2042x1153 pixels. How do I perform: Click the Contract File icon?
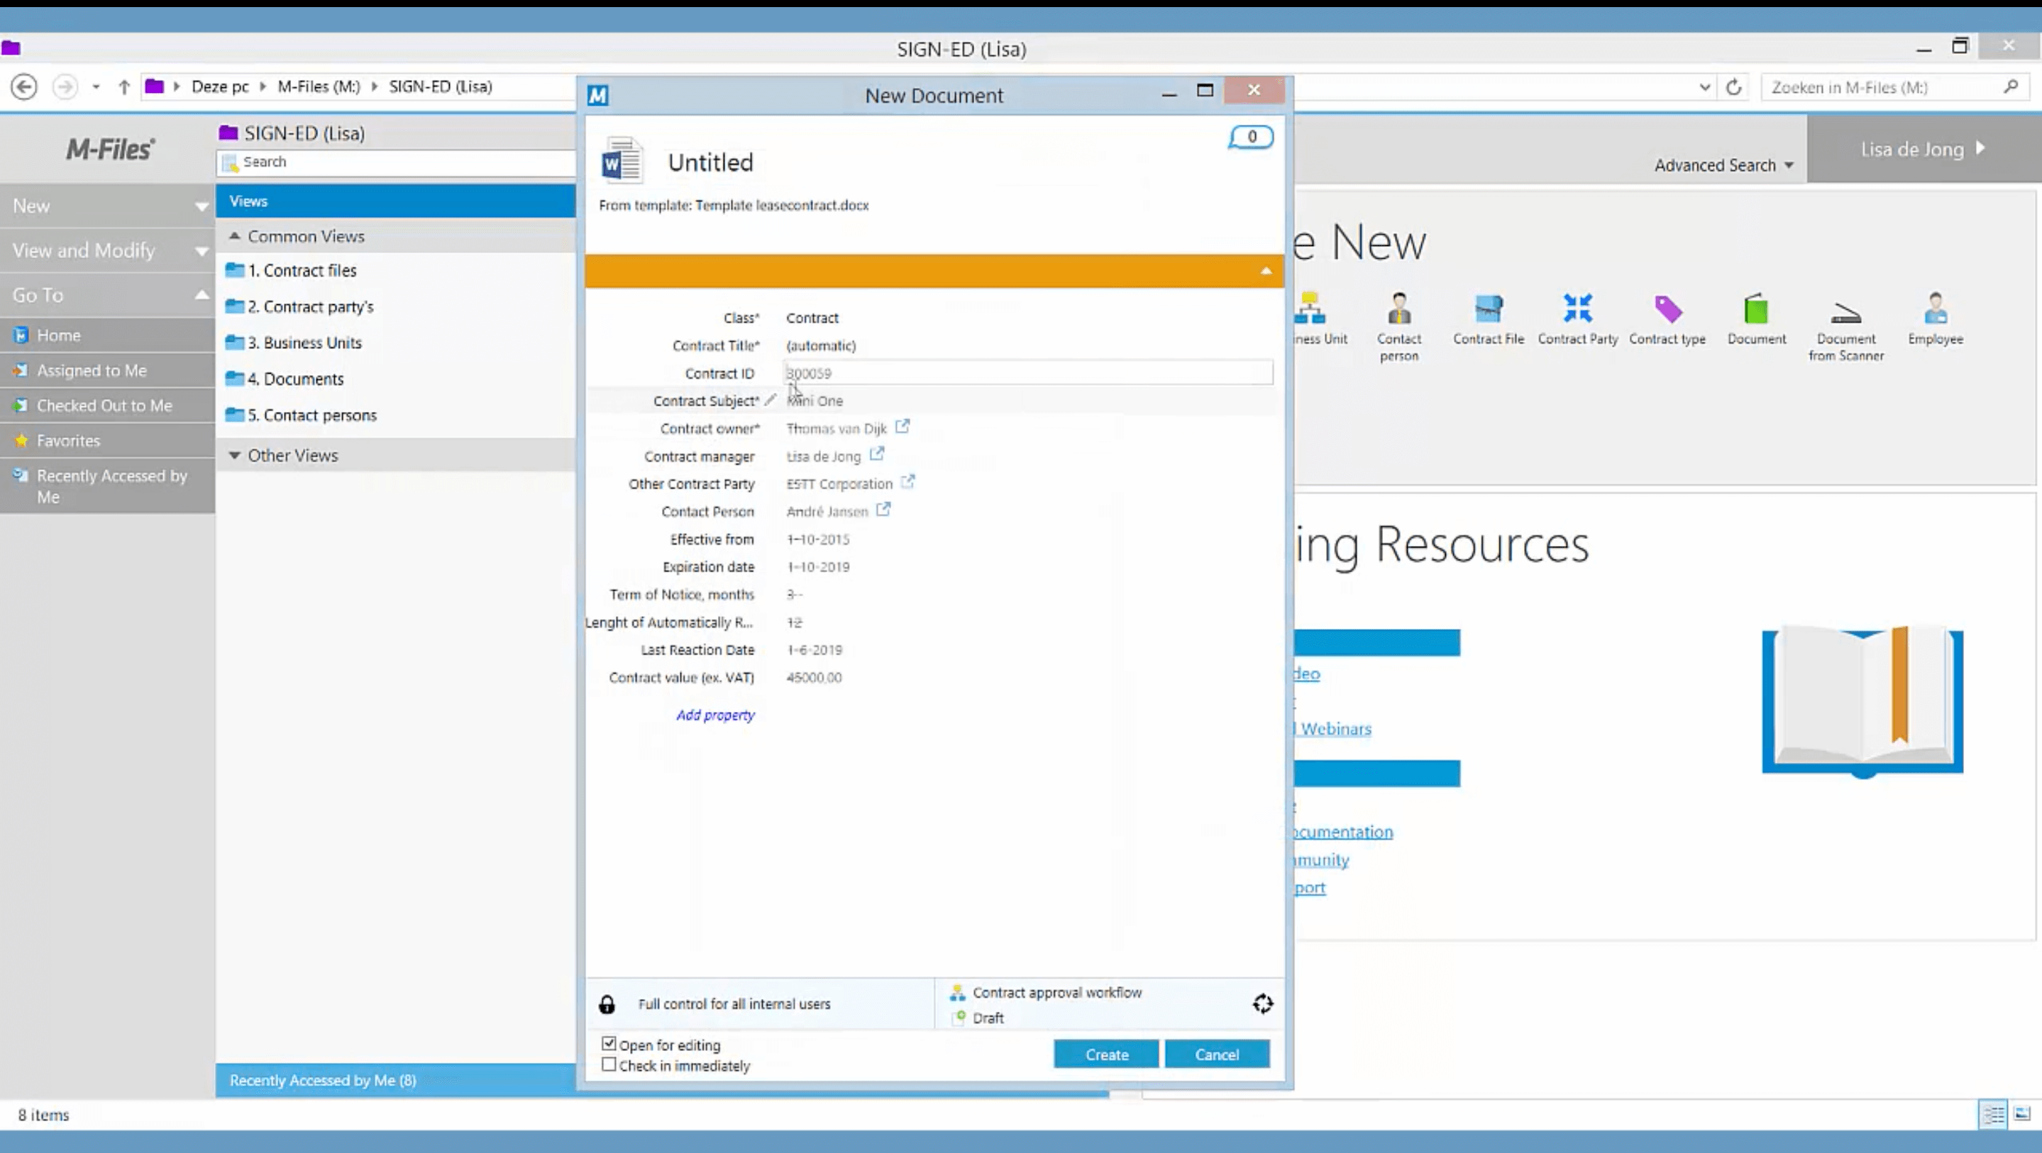point(1488,309)
